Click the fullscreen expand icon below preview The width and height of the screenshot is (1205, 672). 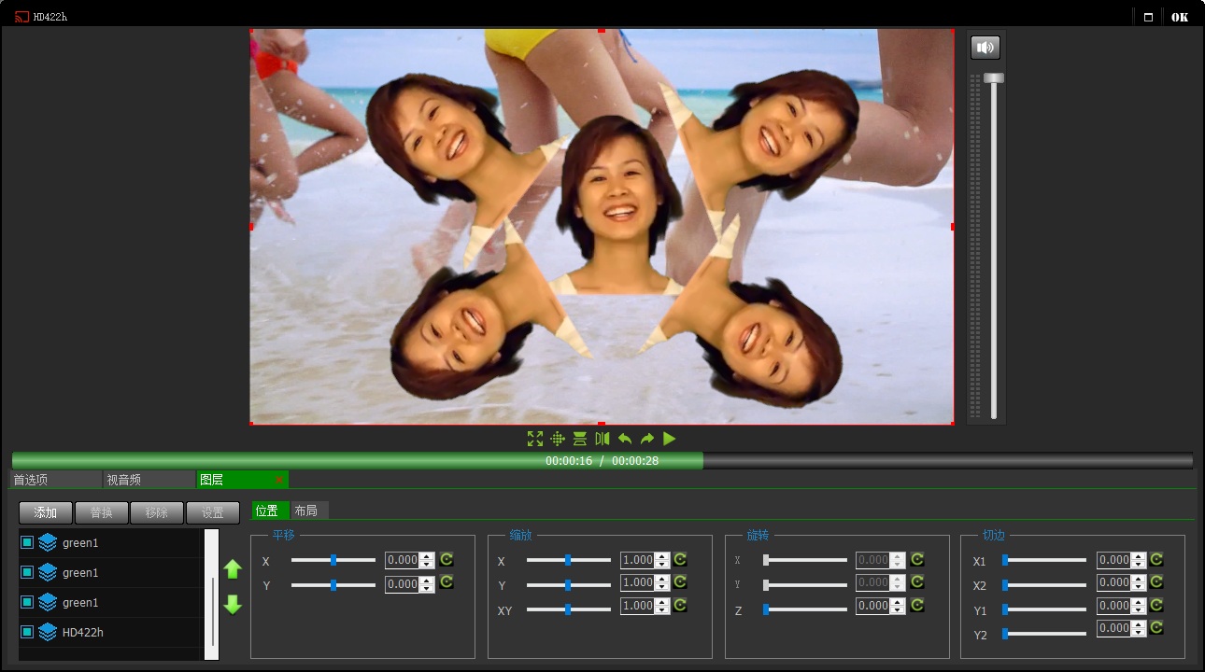click(535, 439)
